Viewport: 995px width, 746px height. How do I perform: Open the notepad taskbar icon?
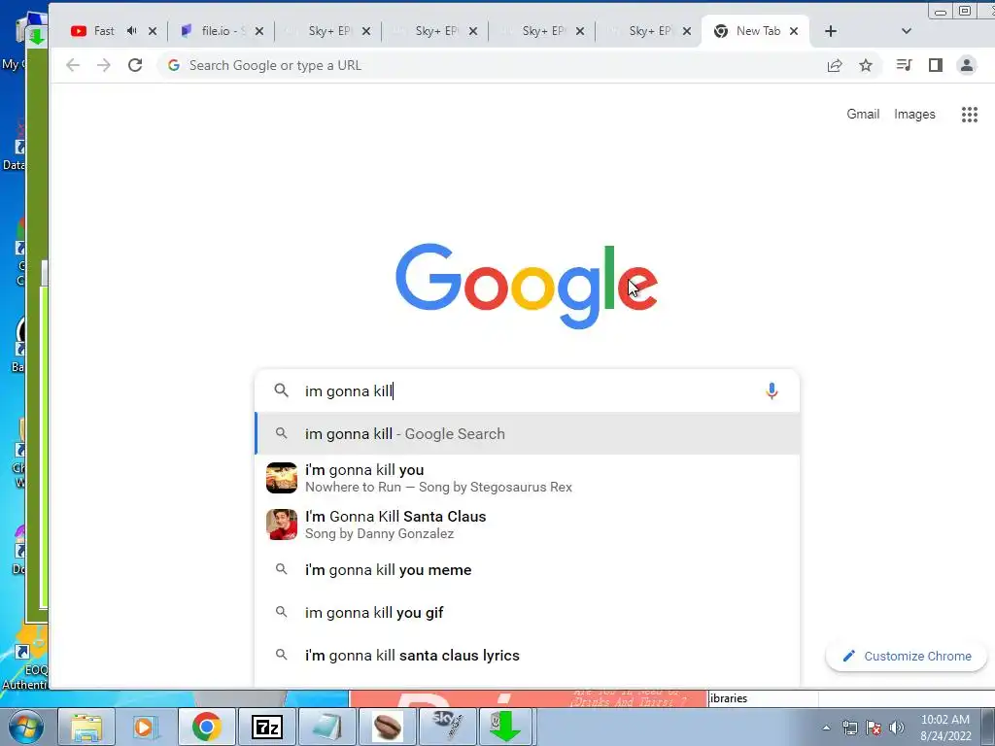(326, 727)
